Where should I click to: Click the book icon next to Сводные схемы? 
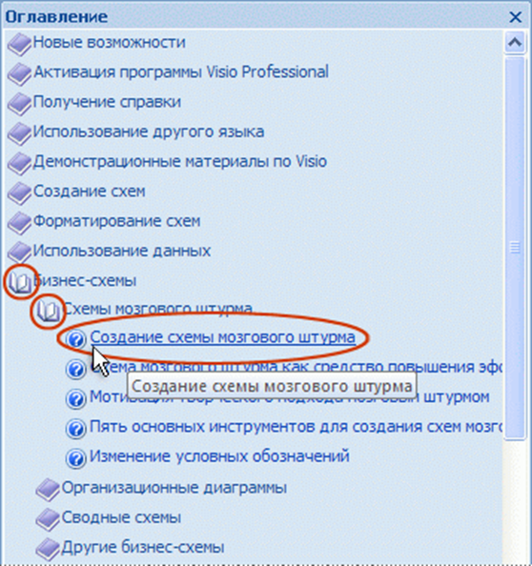(x=48, y=520)
